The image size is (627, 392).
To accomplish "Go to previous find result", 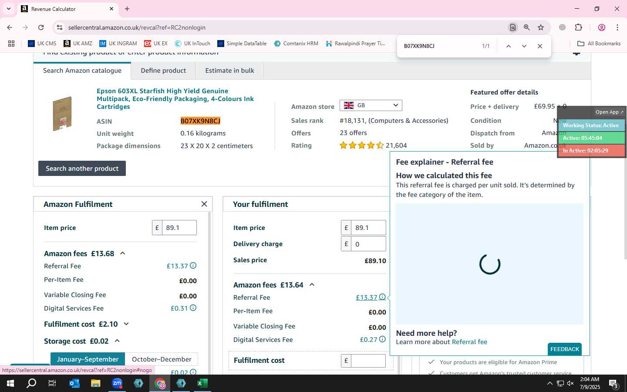I will [508, 46].
